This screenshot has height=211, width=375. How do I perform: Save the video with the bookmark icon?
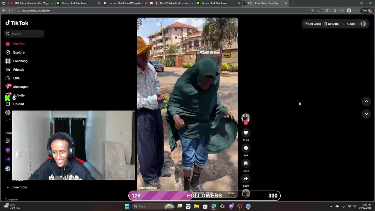[246, 163]
